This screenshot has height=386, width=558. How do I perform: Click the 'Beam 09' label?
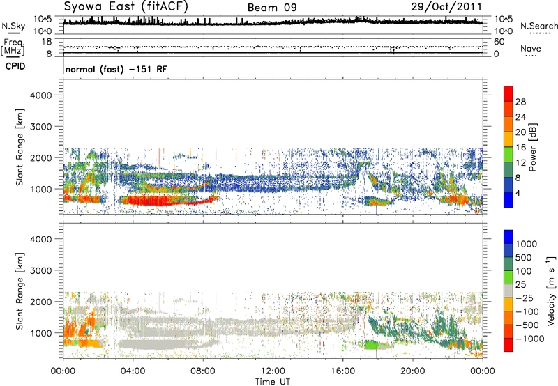(272, 8)
